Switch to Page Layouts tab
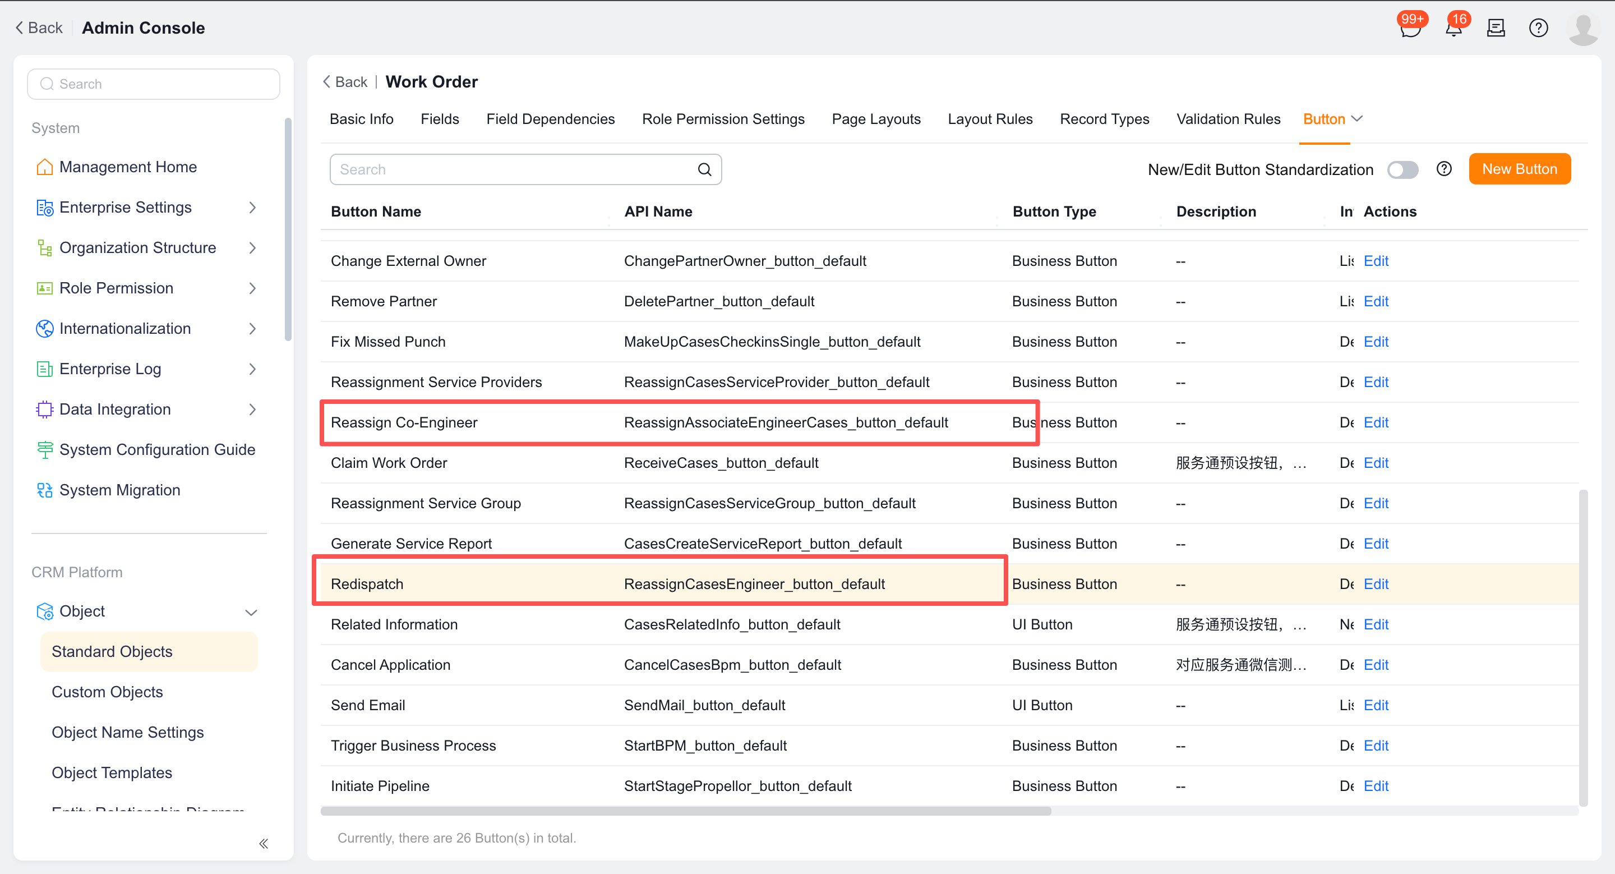The height and width of the screenshot is (874, 1615). (x=876, y=119)
